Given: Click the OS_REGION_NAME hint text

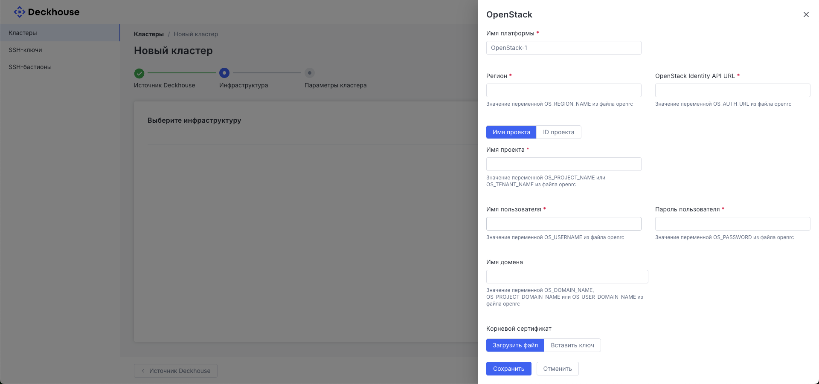Looking at the screenshot, I should pyautogui.click(x=559, y=104).
